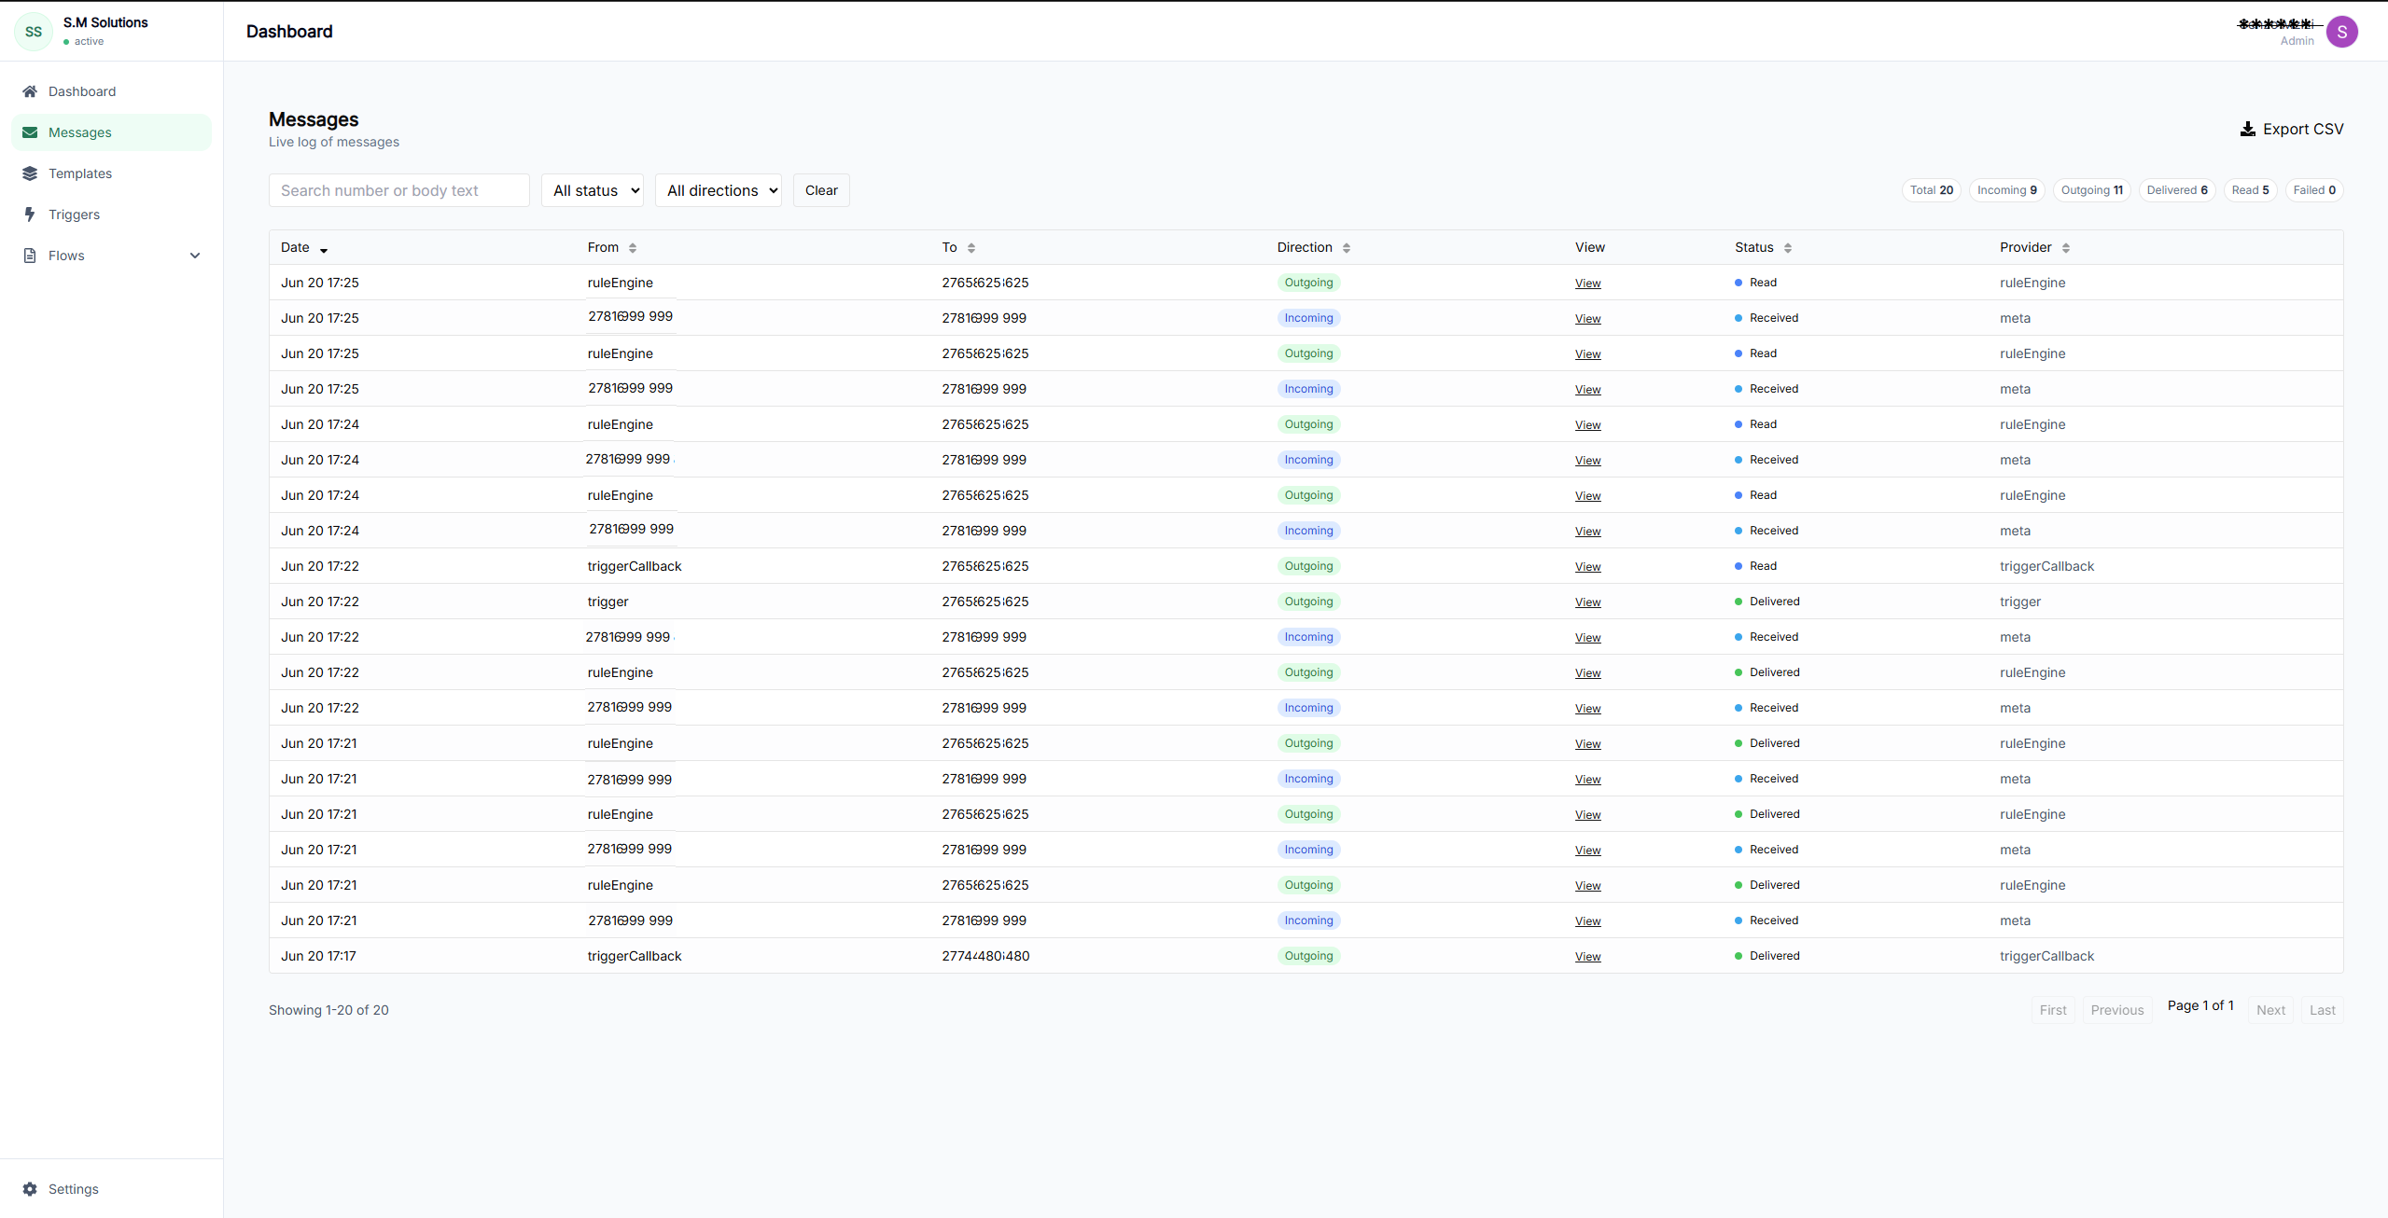This screenshot has width=2388, height=1218.
Task: Expand the Flows submenu chevron
Action: pyautogui.click(x=195, y=256)
